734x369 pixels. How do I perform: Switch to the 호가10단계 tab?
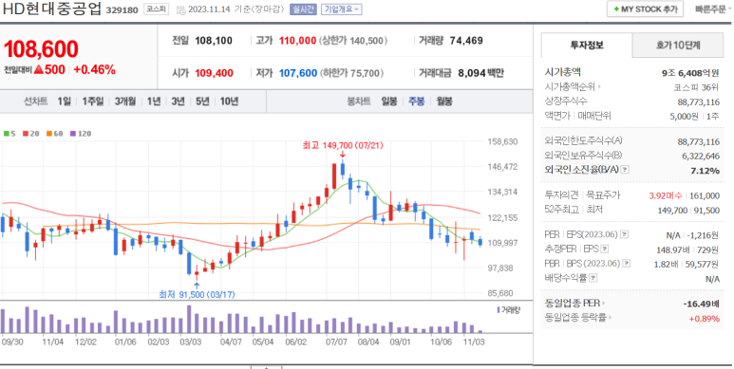(x=678, y=46)
